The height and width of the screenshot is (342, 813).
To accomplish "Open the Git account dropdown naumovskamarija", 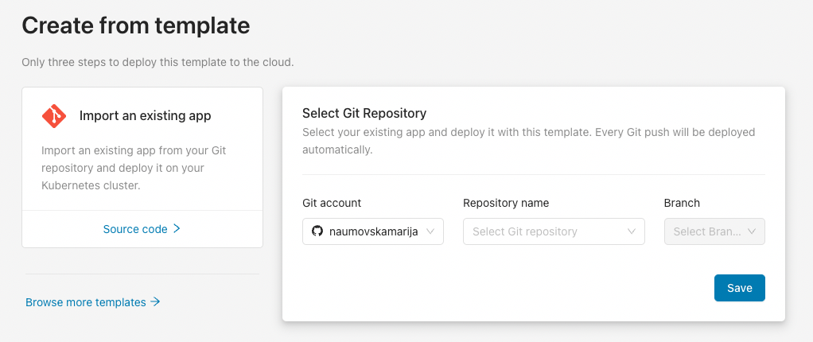I will pos(373,231).
